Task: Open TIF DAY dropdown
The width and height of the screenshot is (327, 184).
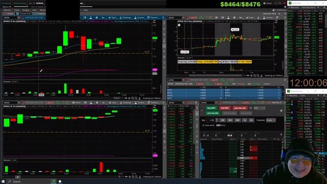Action: point(259,108)
